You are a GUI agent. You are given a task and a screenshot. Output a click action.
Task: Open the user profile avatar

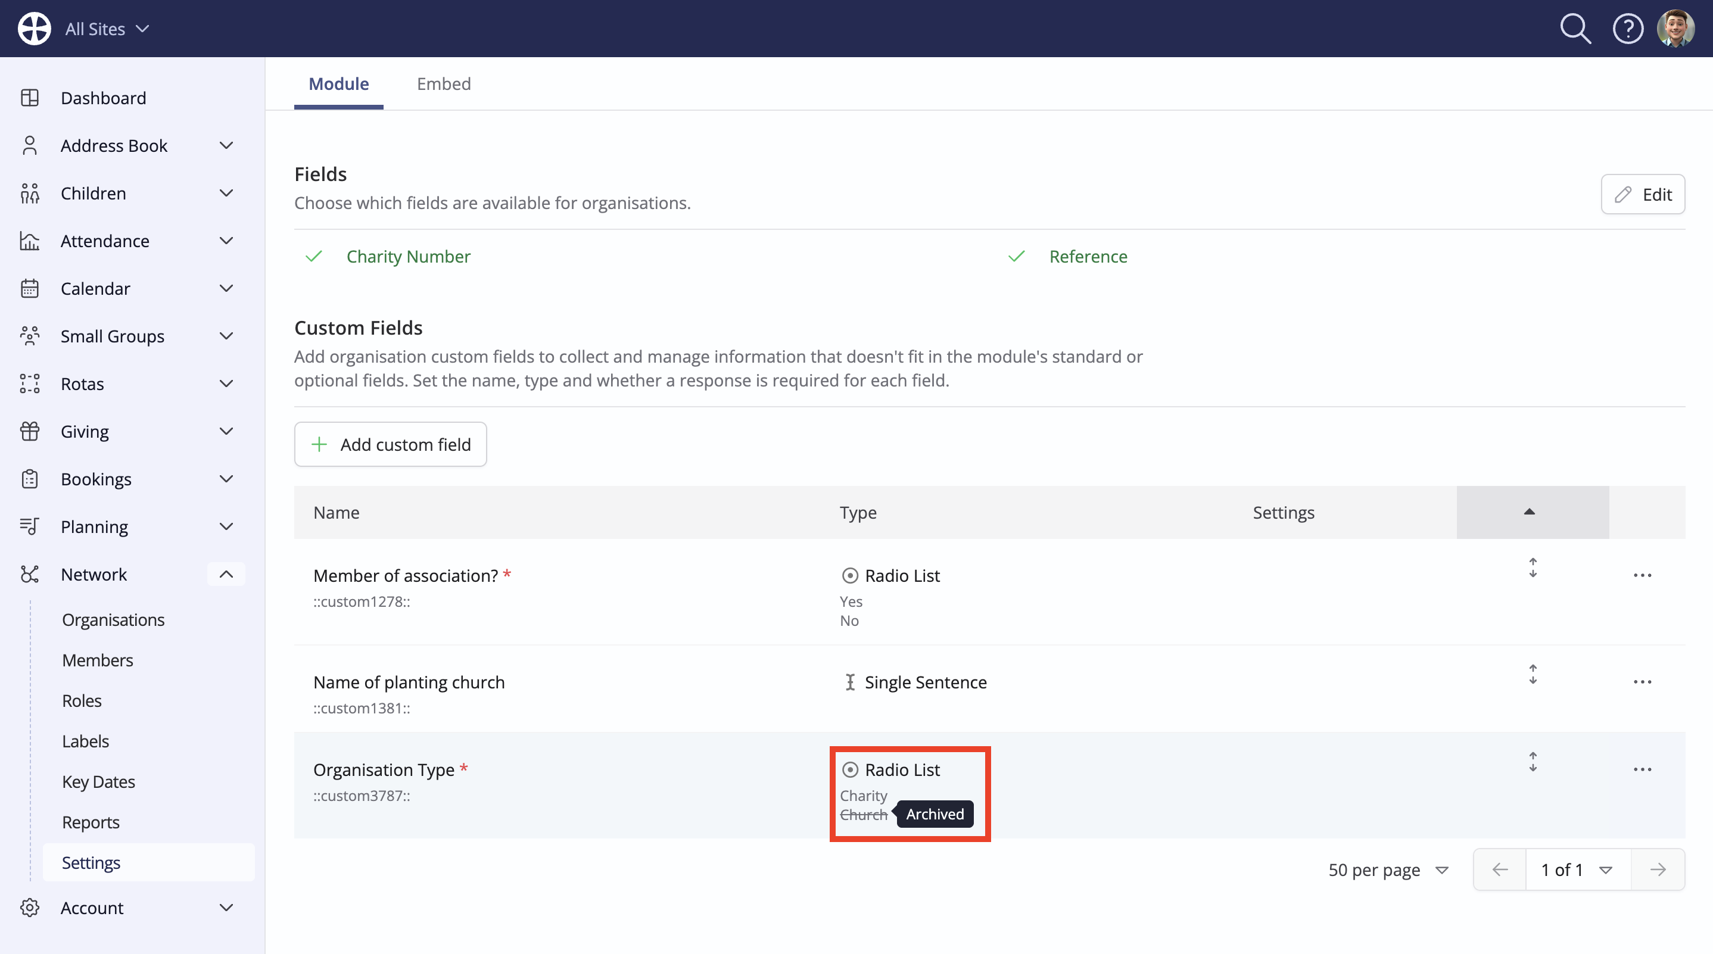coord(1675,29)
